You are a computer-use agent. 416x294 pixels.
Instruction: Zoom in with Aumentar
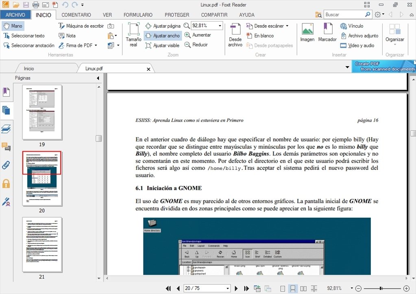click(x=198, y=35)
